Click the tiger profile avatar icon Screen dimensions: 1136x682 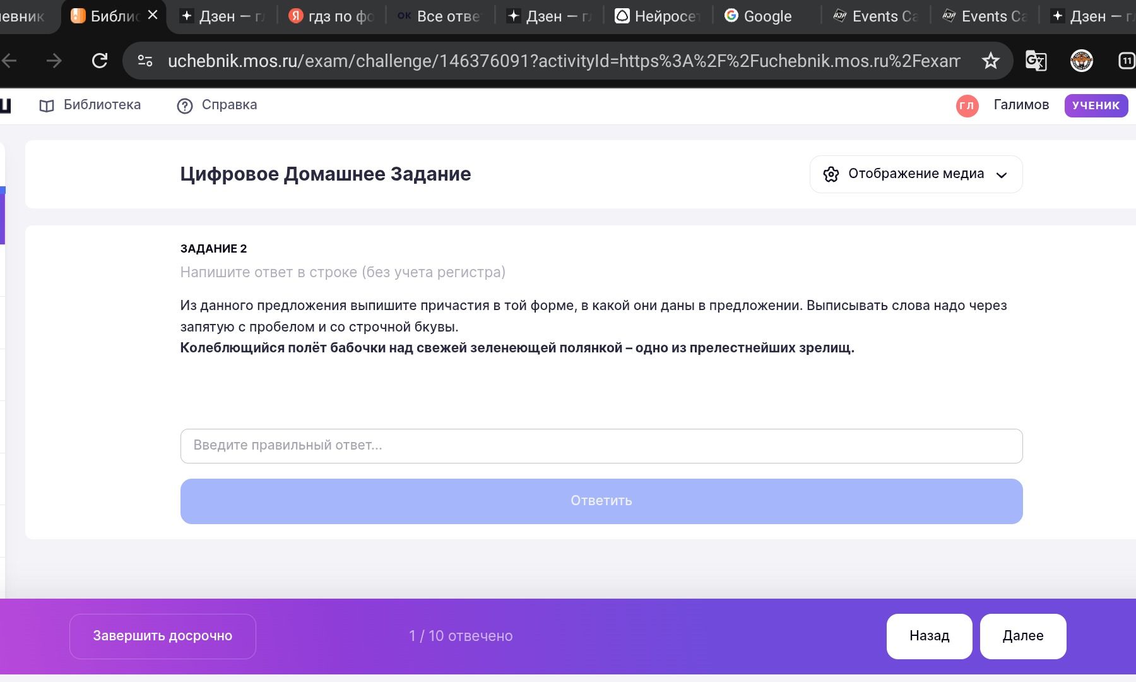1082,61
